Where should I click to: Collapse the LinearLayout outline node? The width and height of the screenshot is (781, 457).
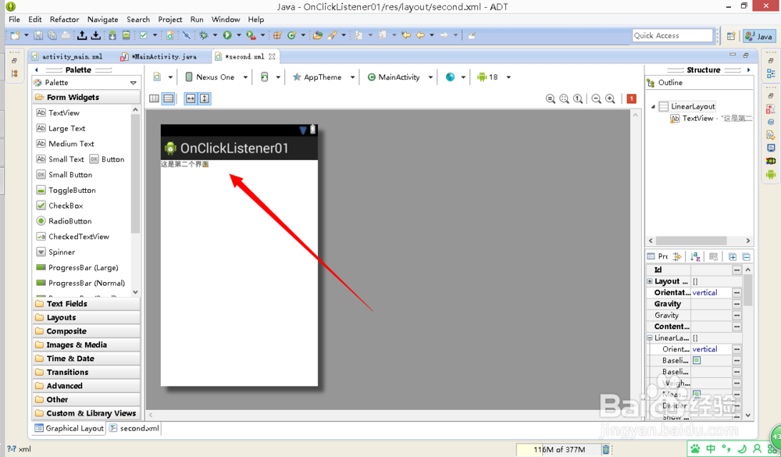(653, 106)
